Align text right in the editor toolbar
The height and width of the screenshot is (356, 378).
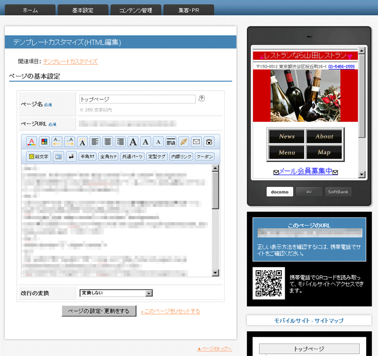click(x=120, y=142)
